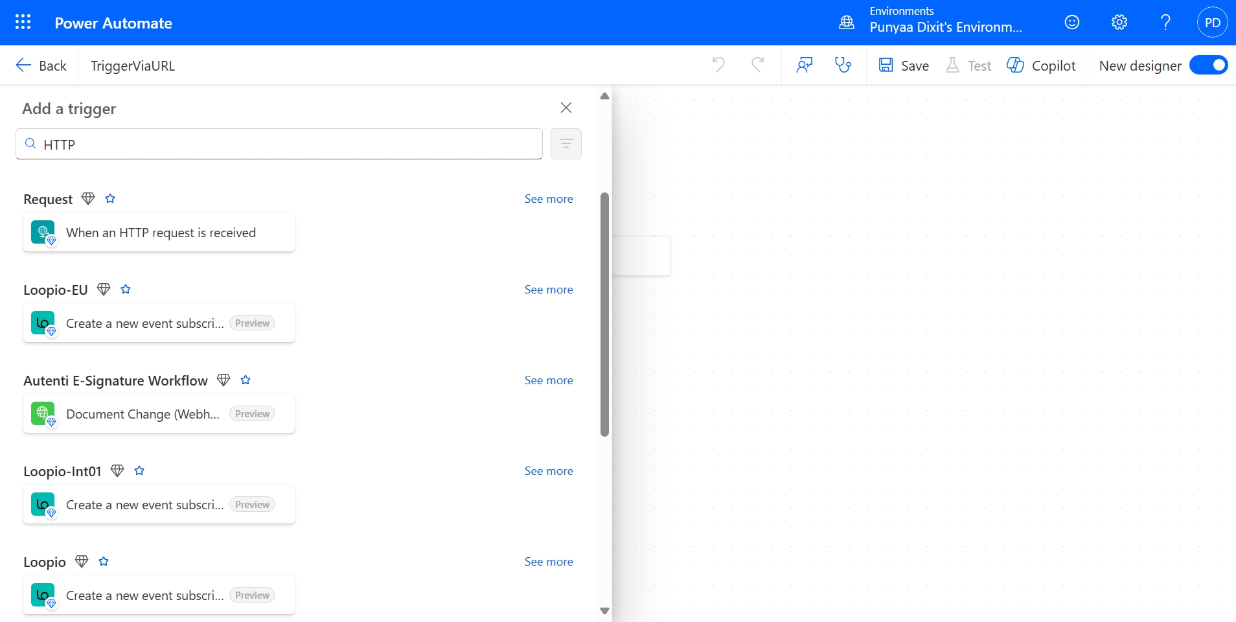This screenshot has width=1236, height=622.
Task: Select Loopio-Int01 Create a new event subscription trigger
Action: 159,504
